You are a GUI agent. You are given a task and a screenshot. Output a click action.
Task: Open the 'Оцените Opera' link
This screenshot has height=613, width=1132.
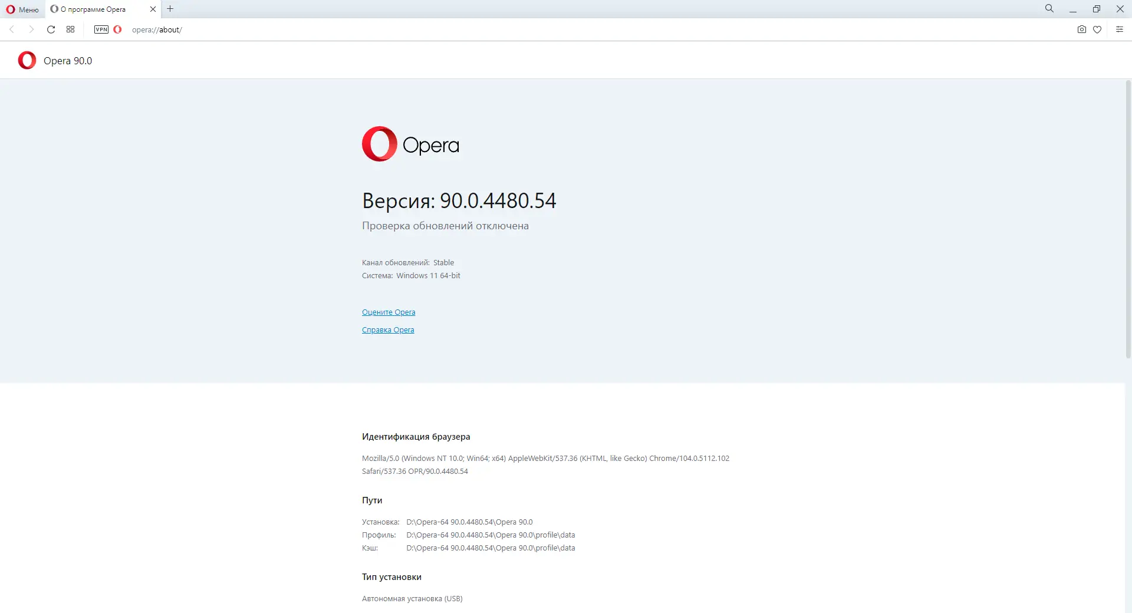[x=389, y=312]
